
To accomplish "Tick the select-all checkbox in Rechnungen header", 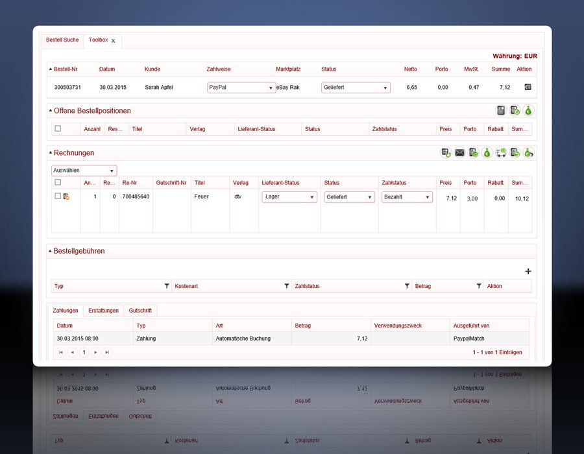I will [58, 182].
